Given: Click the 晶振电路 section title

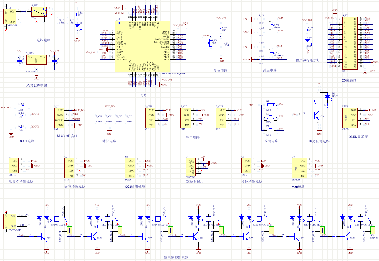Looking at the screenshot, I should [x=270, y=70].
